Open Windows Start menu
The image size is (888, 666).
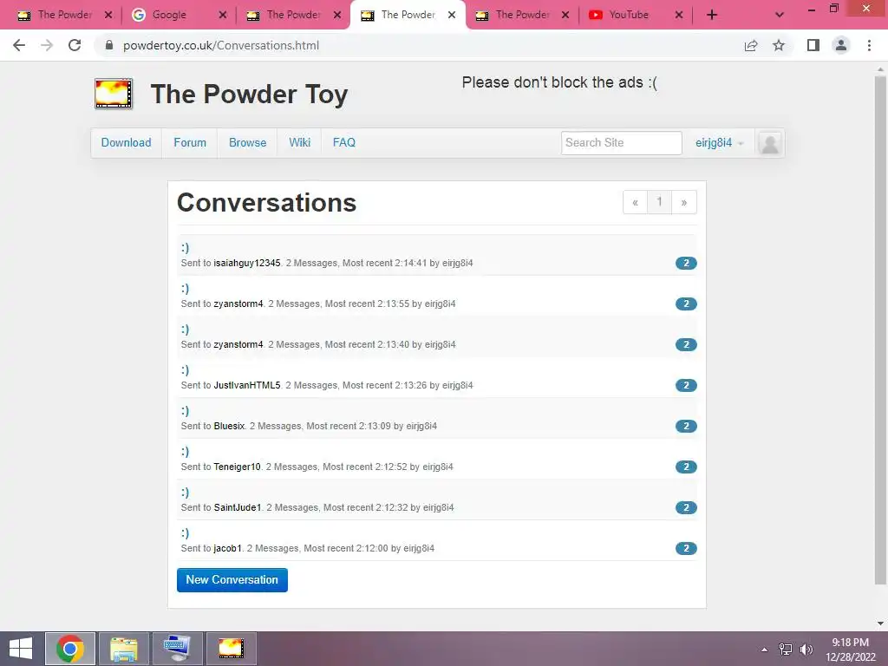click(x=21, y=649)
